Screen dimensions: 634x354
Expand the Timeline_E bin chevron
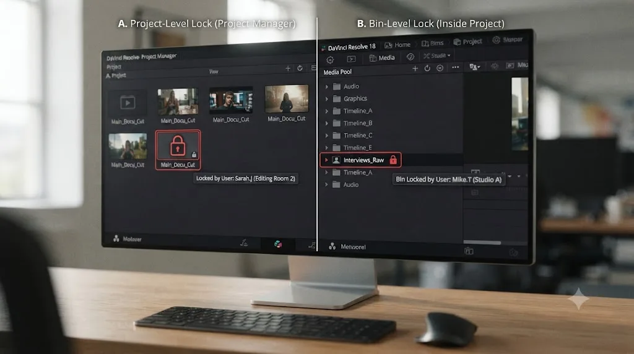[x=327, y=148]
